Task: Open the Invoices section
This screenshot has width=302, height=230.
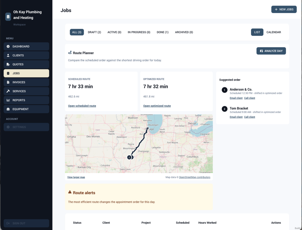Action: [26, 82]
